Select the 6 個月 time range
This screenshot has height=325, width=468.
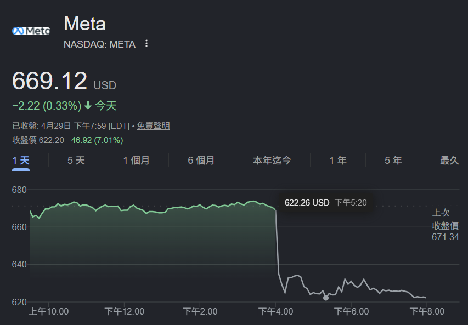point(201,161)
